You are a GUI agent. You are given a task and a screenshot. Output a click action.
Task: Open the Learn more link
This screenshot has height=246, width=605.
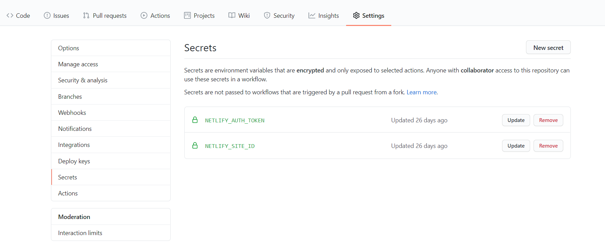[x=421, y=92]
